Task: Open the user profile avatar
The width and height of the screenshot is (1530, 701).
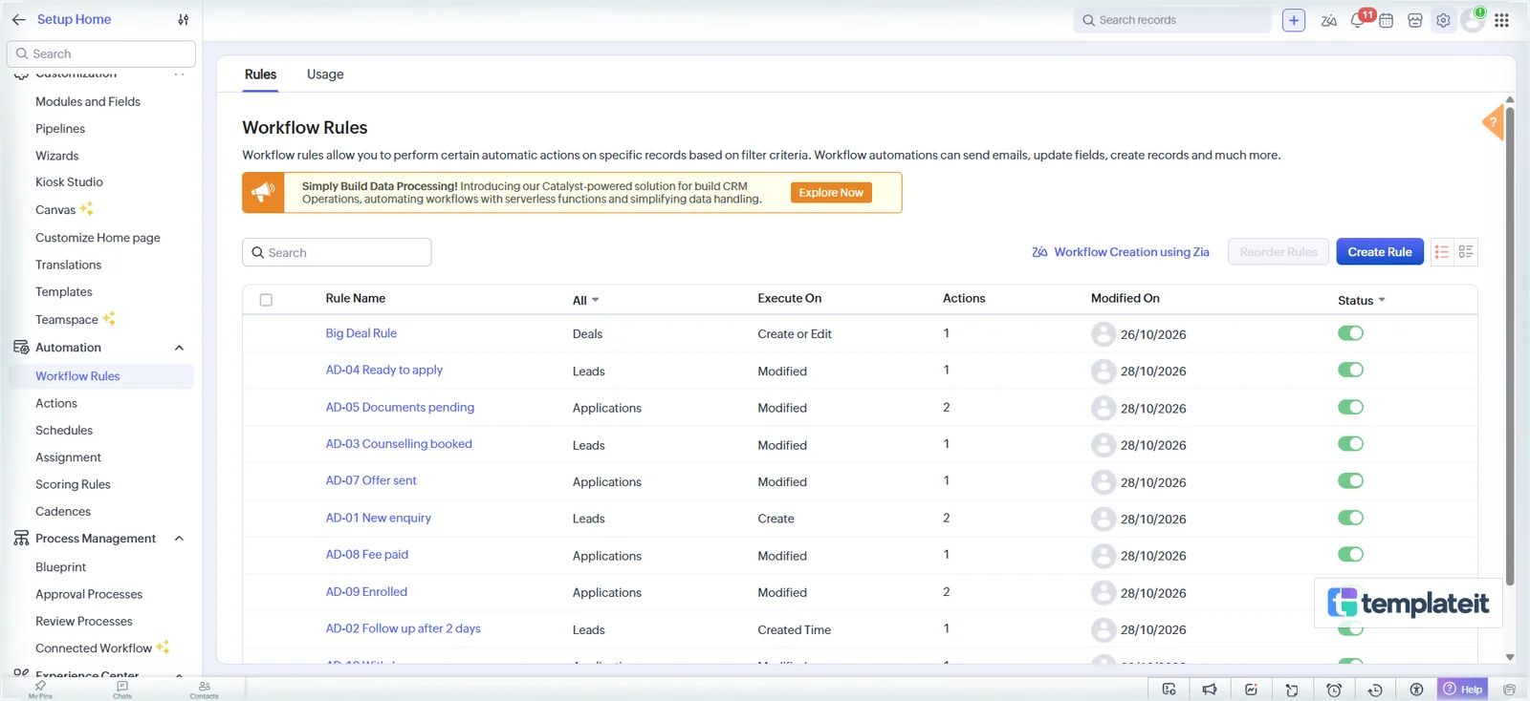Action: pos(1473,20)
